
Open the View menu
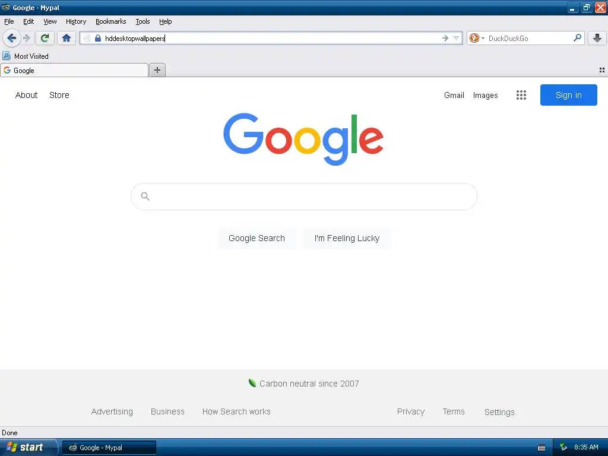[50, 21]
